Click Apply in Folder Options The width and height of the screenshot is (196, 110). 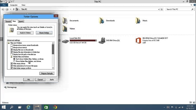coord(52,79)
